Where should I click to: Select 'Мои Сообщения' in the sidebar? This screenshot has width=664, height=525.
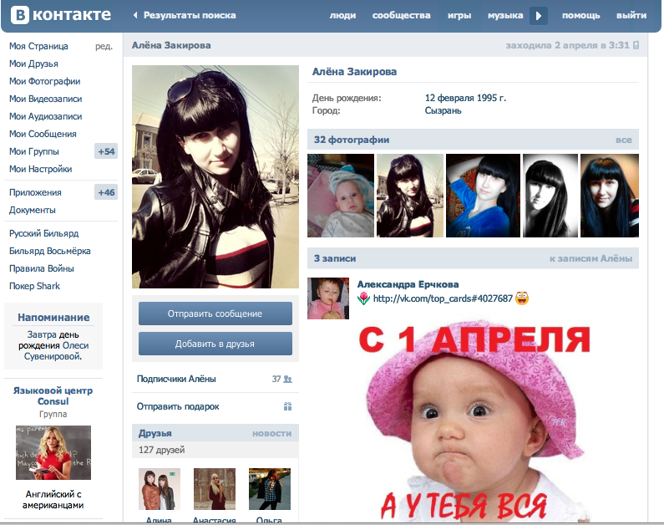tap(43, 134)
